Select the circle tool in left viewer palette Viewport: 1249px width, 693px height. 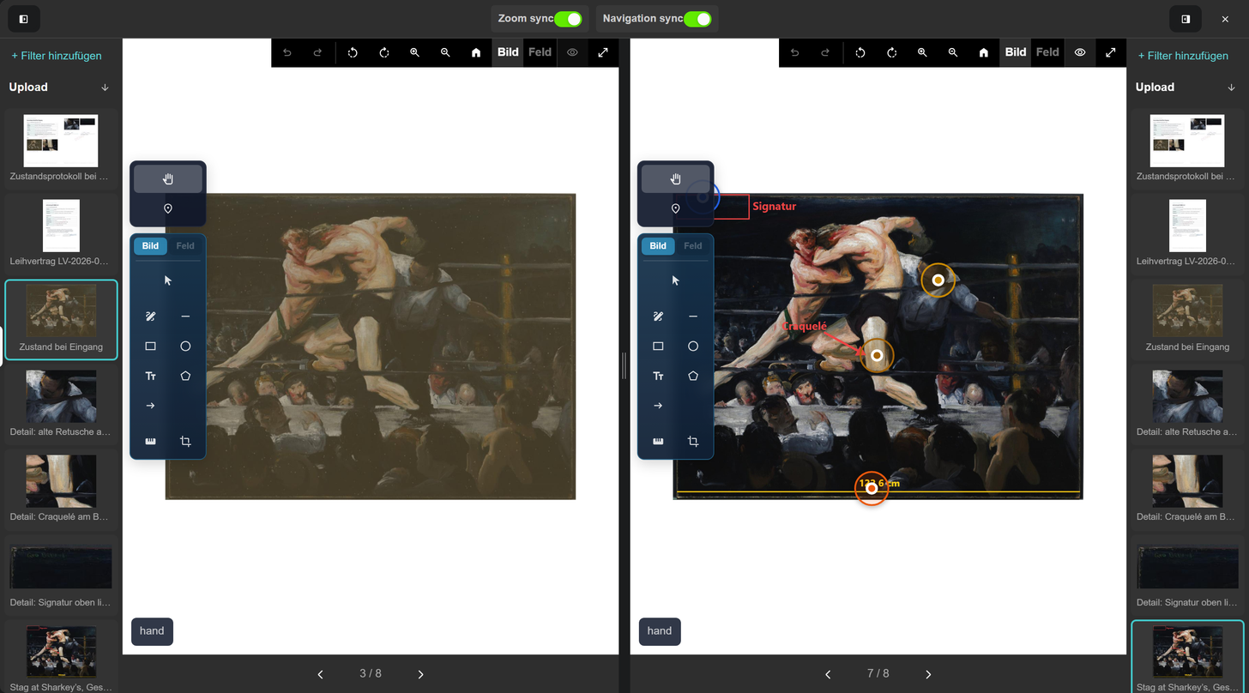(185, 346)
